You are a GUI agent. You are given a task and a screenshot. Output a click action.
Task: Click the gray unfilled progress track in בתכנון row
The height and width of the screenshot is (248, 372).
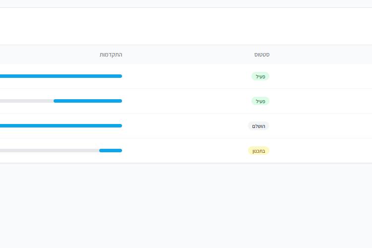[50, 150]
